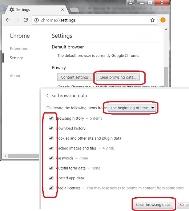Expand the beginning of time dropdown
The image size is (189, 211).
(x=132, y=108)
